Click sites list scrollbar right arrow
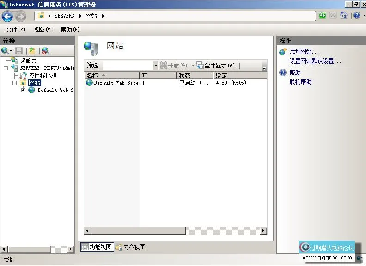366x266 pixels. coord(263,231)
